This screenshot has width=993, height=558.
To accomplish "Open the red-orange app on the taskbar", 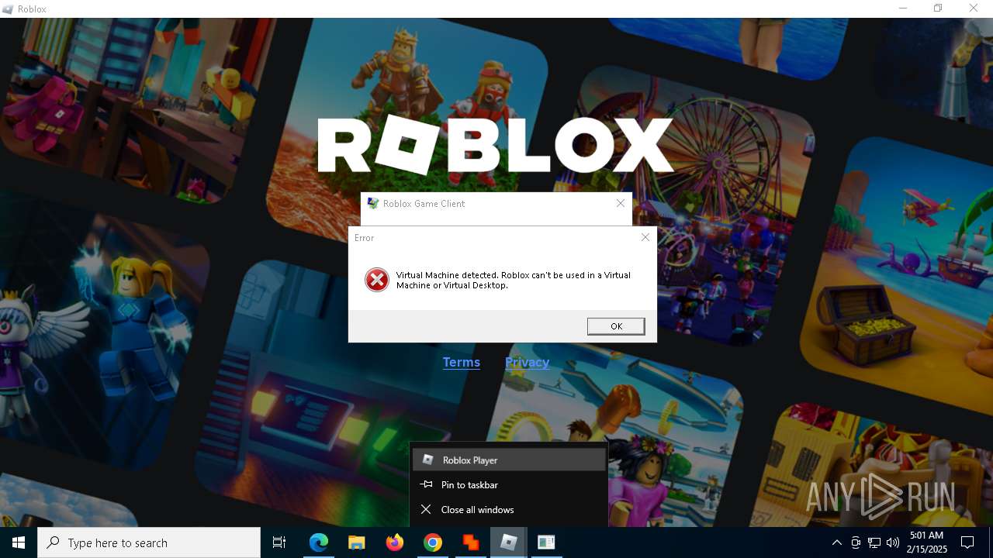I will [470, 542].
